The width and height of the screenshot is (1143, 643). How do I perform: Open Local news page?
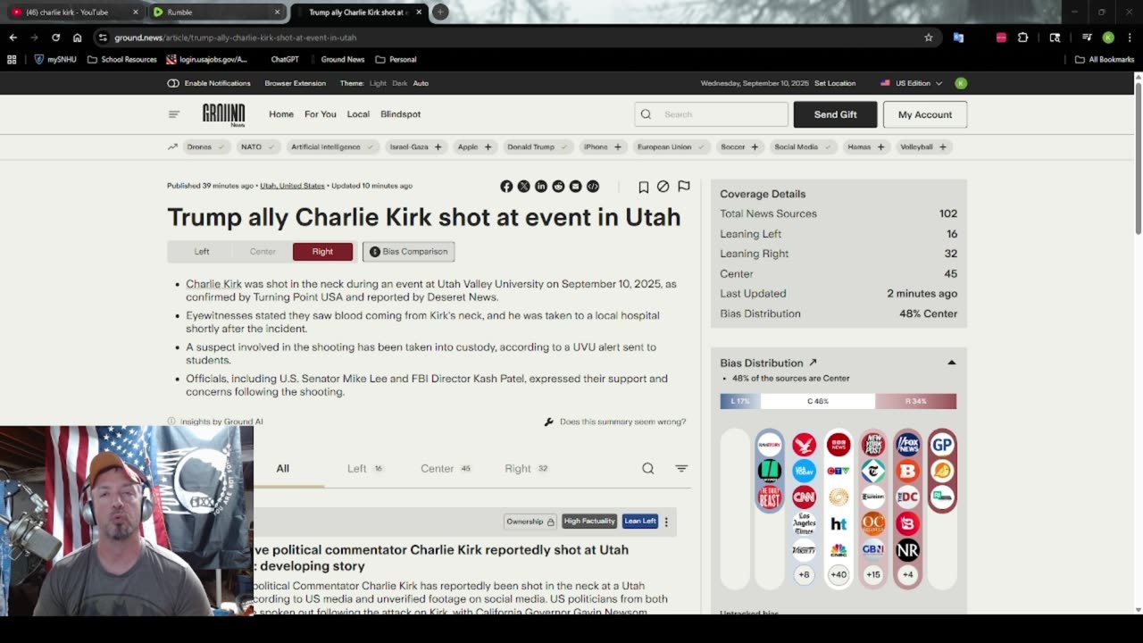tap(358, 114)
